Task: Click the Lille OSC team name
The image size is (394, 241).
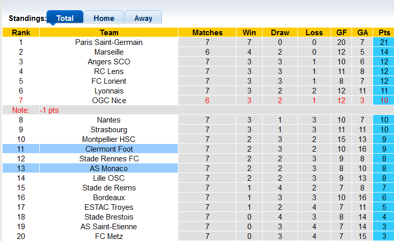Action: coord(109,178)
